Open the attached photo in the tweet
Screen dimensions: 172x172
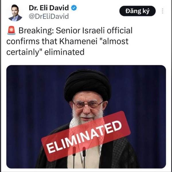click(86, 117)
